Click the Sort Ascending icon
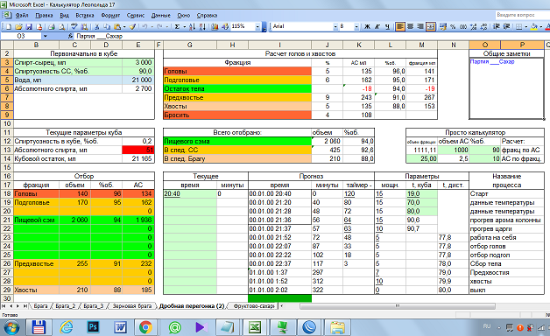The height and width of the screenshot is (336, 550). pyautogui.click(x=192, y=26)
